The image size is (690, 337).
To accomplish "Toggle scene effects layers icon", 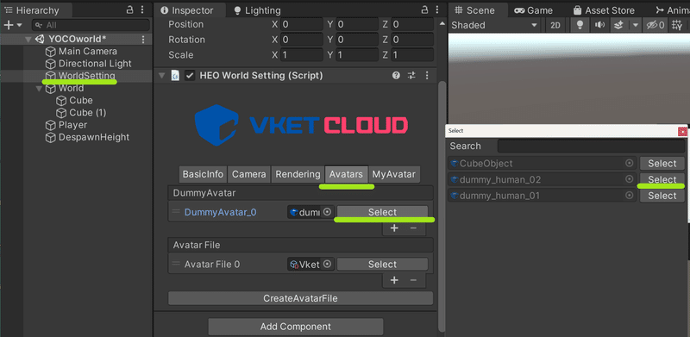I will pyautogui.click(x=618, y=25).
